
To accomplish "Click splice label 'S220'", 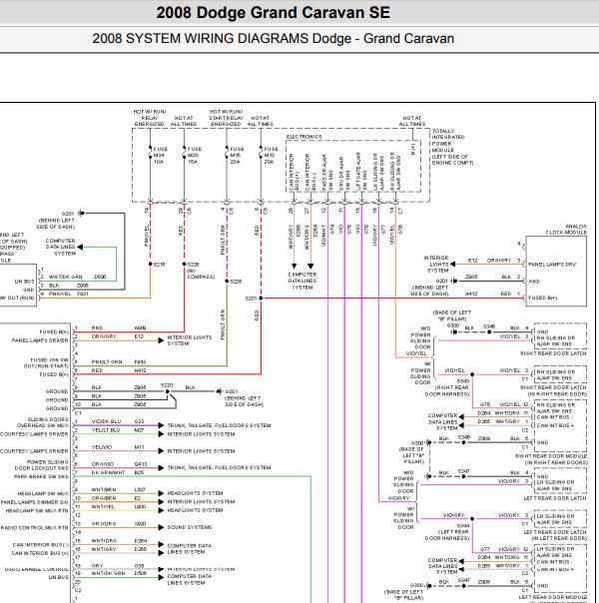I will 167,385.
